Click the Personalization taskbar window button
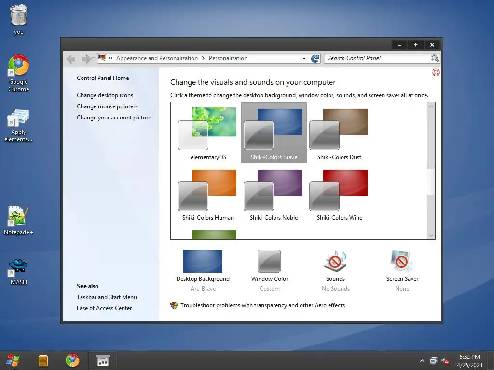494x370 pixels. click(x=103, y=360)
